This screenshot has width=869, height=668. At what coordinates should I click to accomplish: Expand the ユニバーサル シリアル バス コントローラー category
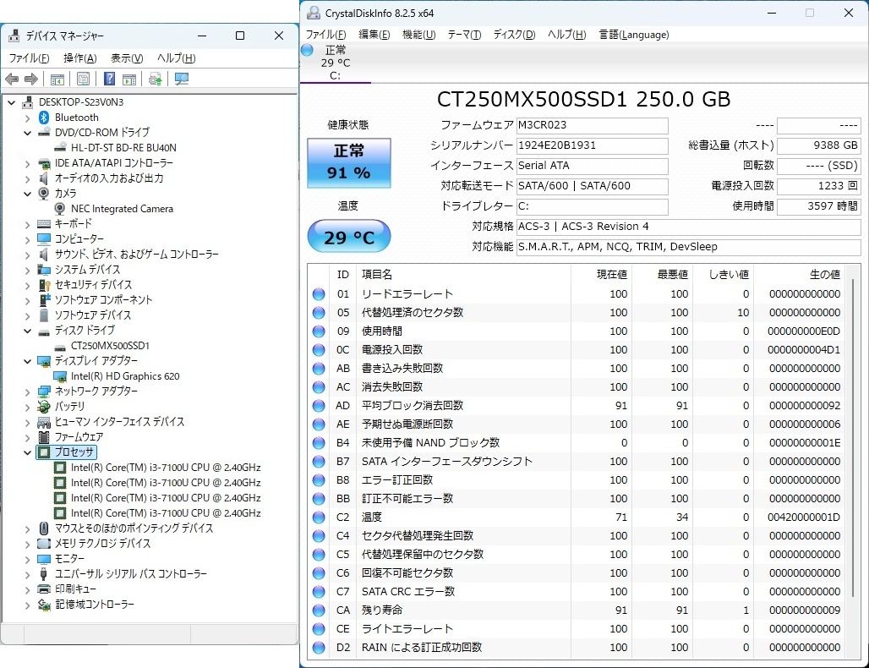click(27, 574)
